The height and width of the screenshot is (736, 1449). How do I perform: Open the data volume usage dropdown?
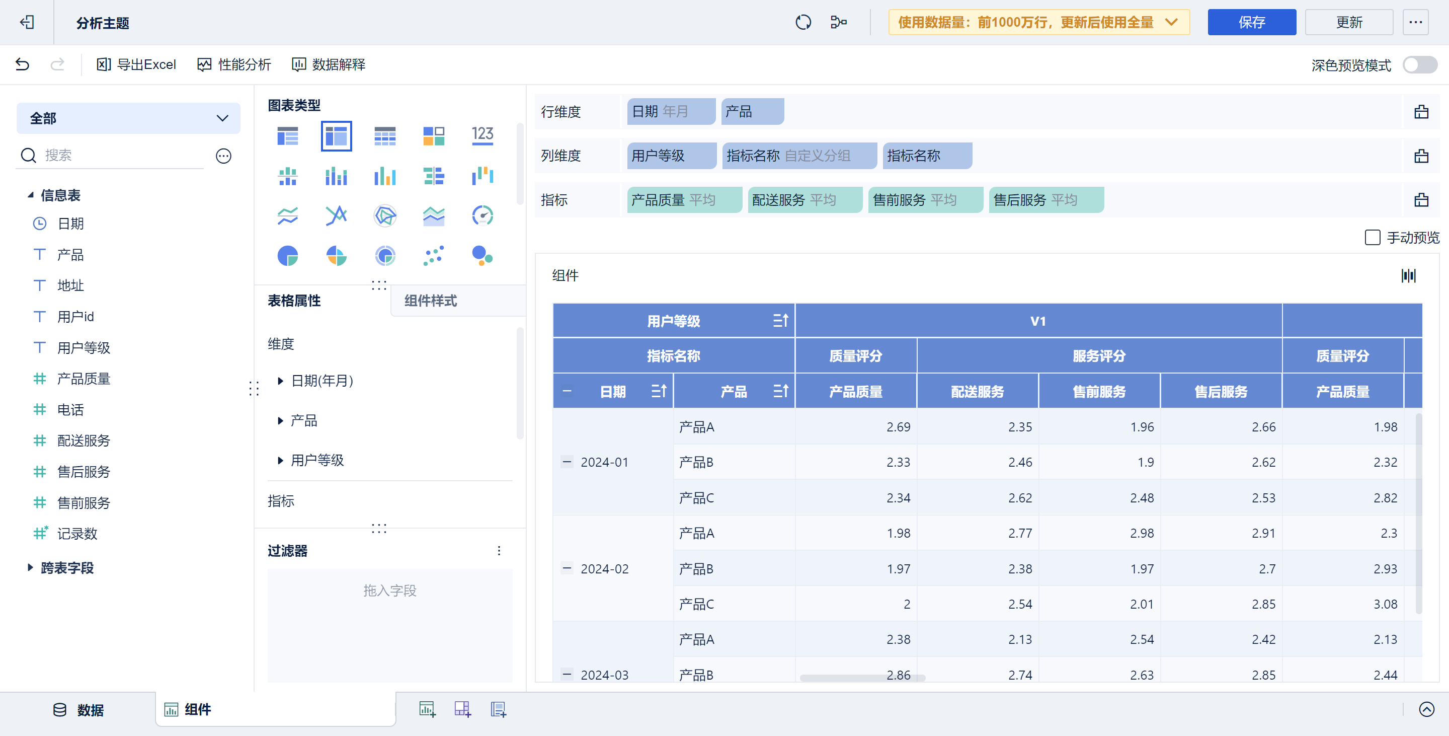click(1038, 23)
